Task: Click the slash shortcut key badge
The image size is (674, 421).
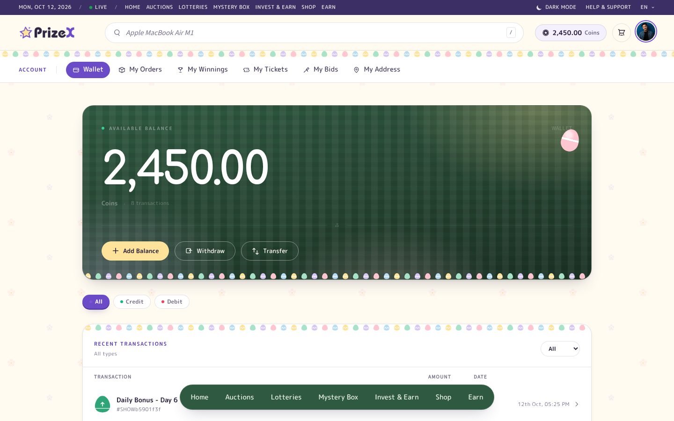Action: point(511,32)
